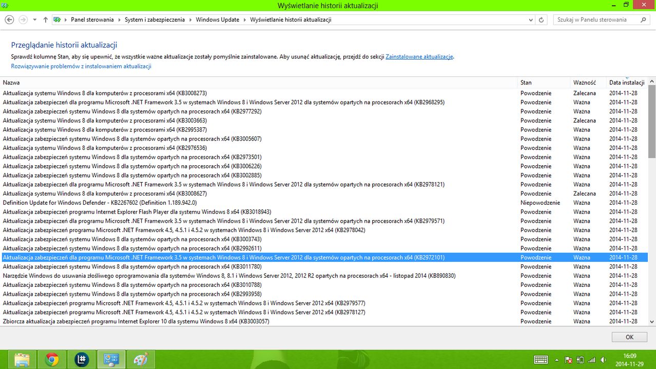The image size is (656, 369).
Task: Expand the arrow after Windows Update breadcrumb
Action: coord(245,20)
